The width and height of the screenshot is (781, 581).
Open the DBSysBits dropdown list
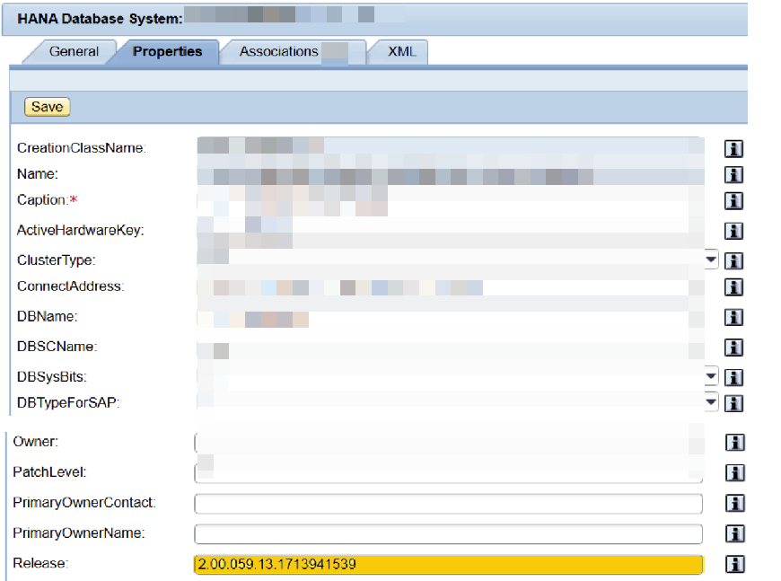711,376
